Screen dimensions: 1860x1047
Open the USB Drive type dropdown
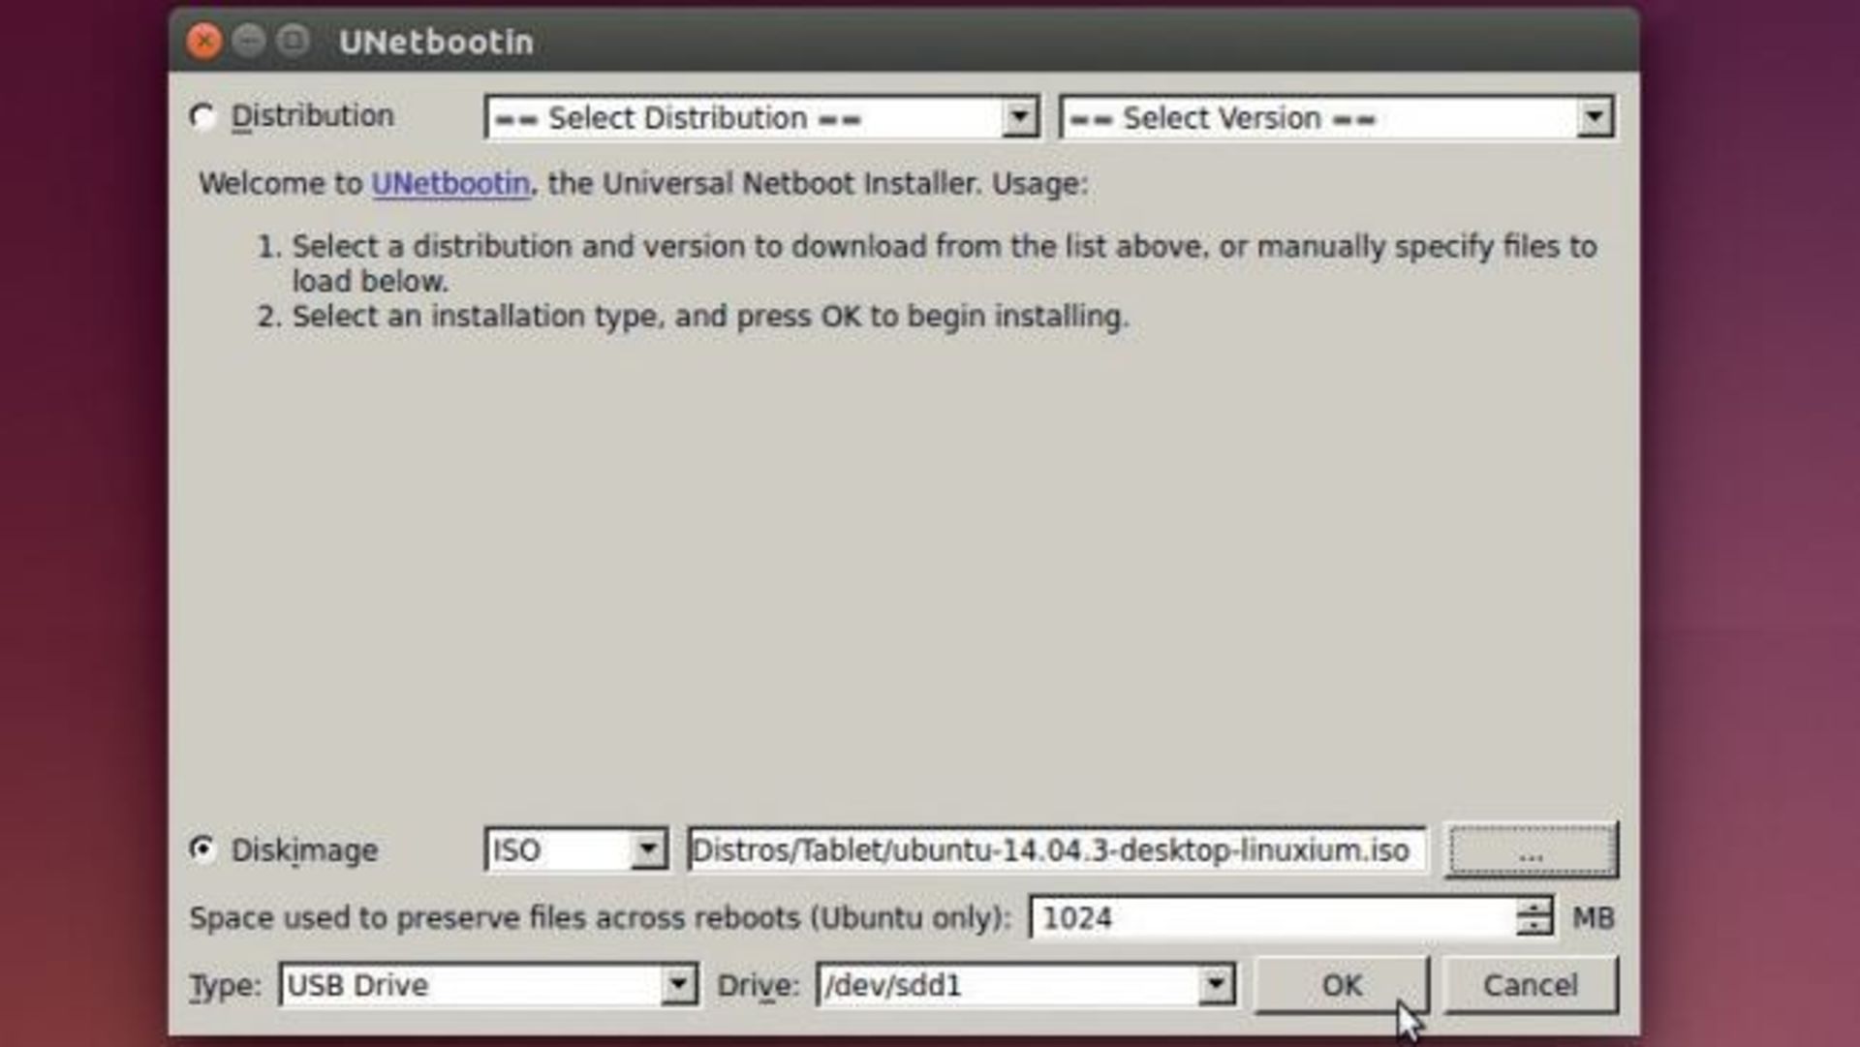(487, 985)
